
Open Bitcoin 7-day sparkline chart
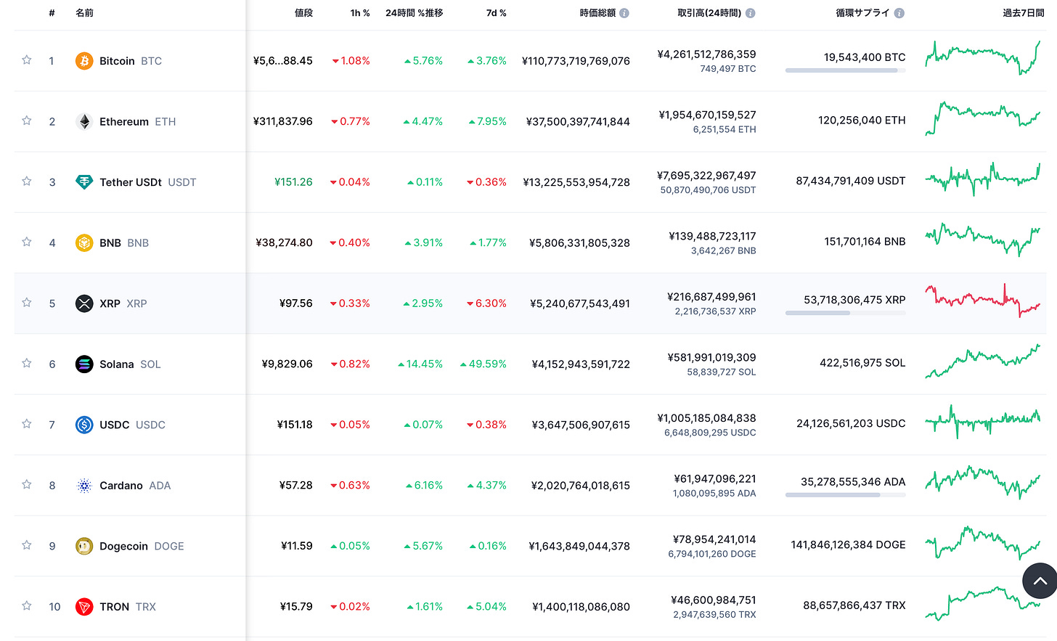coord(983,58)
